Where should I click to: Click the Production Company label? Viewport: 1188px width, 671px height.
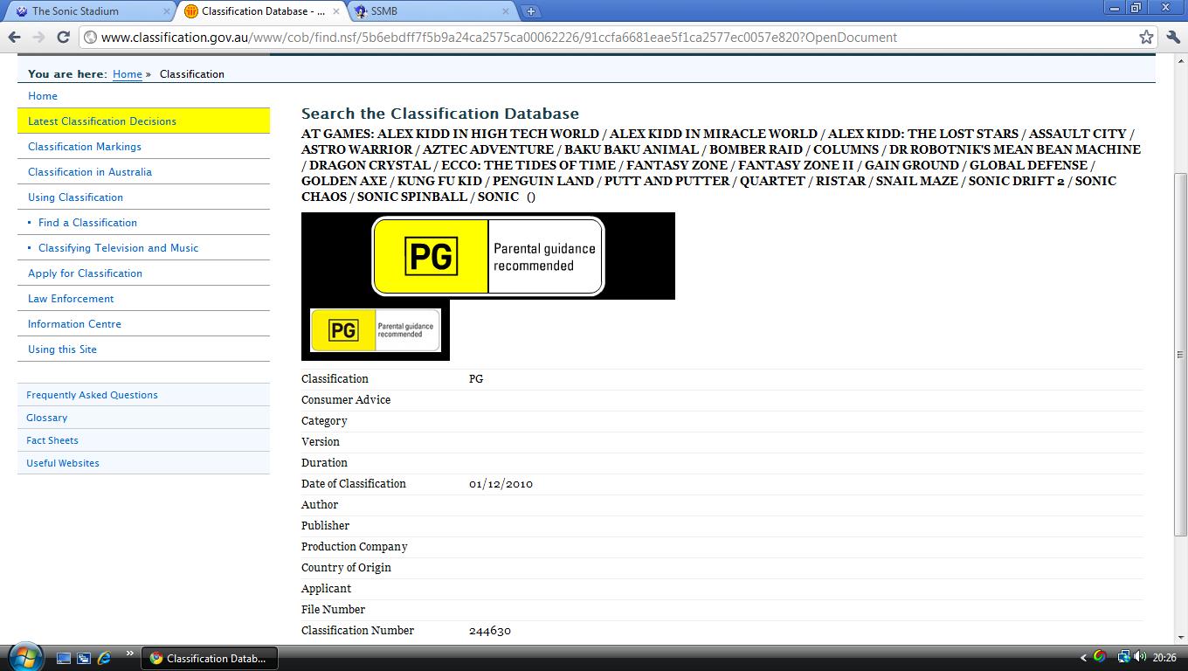pos(355,547)
